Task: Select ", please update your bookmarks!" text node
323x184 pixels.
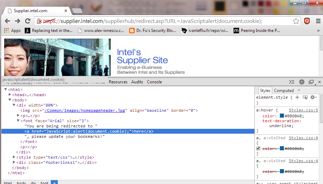Action: pos(64,136)
